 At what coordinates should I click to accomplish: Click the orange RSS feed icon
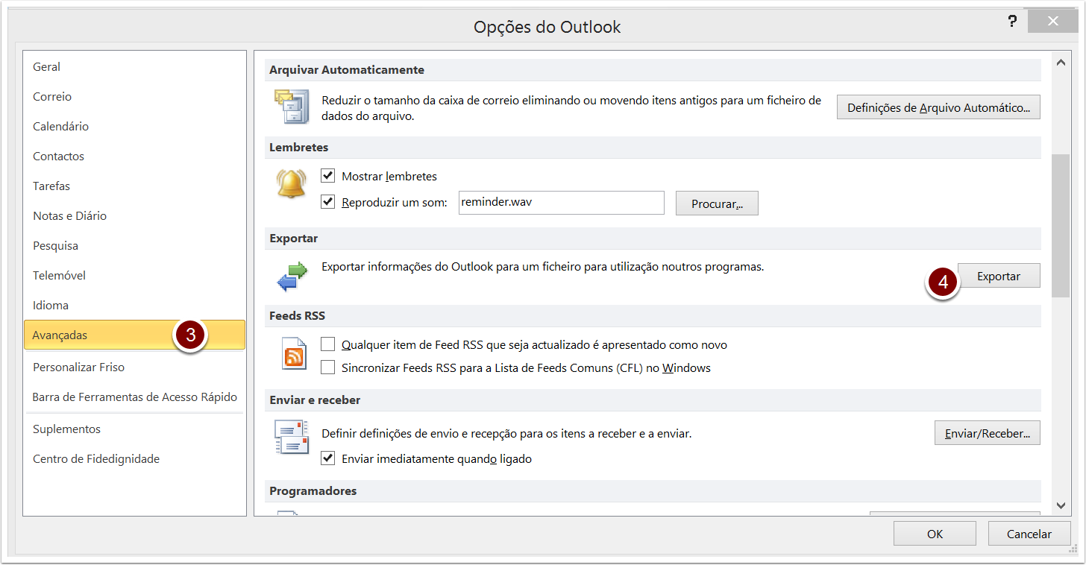294,353
